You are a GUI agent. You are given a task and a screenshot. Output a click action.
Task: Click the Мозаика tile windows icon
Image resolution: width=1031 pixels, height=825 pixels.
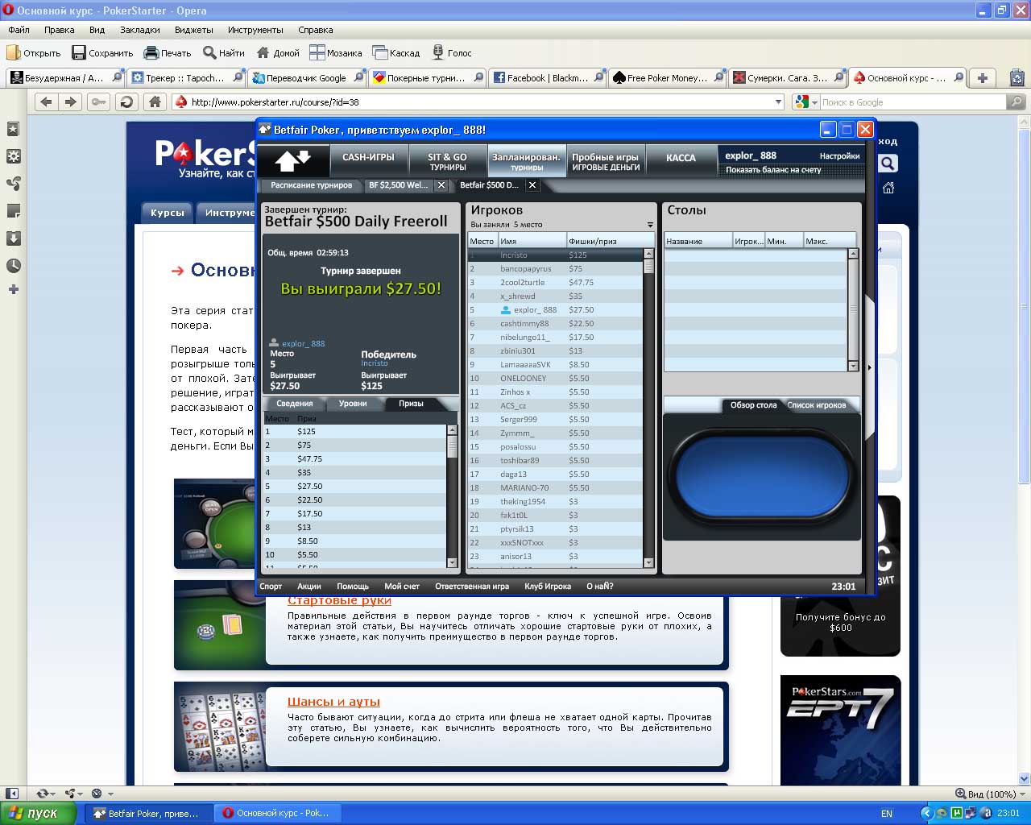pyautogui.click(x=317, y=52)
